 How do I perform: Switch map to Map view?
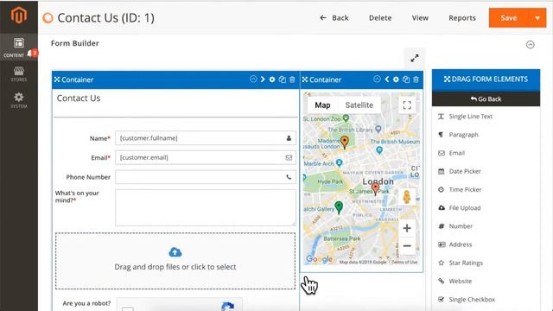pos(322,105)
